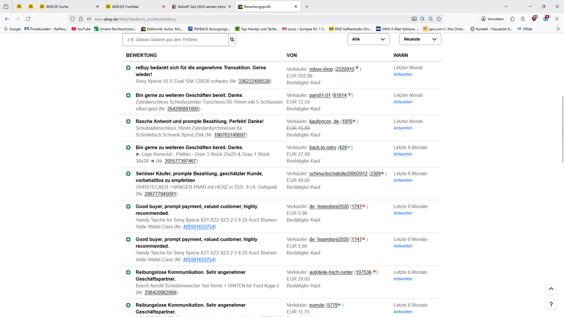
Task: Open Google bookmark
Action: coord(12,29)
